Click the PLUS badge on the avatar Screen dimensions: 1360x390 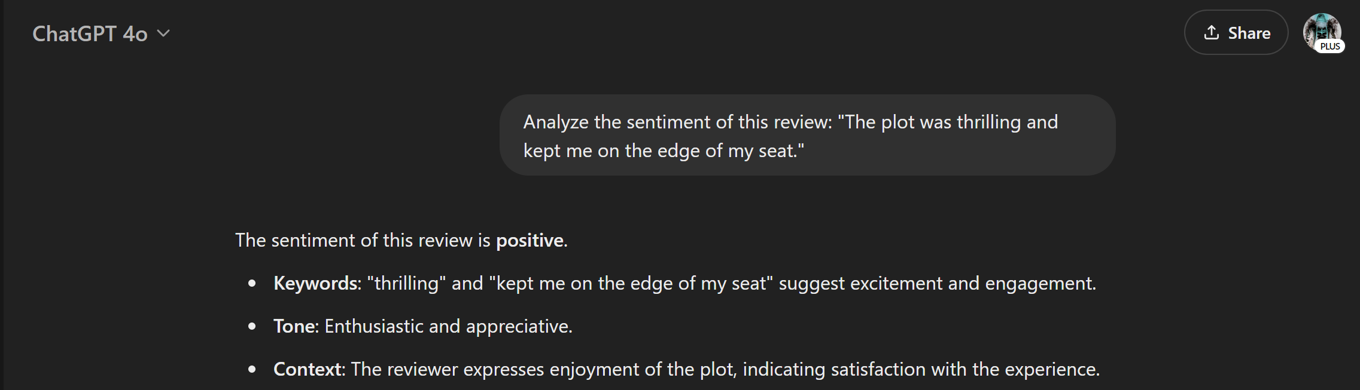click(1330, 46)
